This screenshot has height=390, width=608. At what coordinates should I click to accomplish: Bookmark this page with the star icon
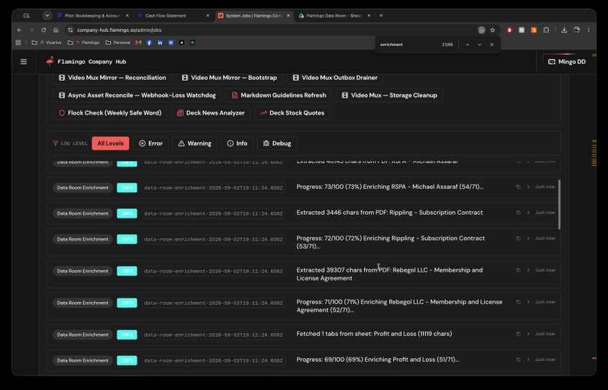[493, 30]
